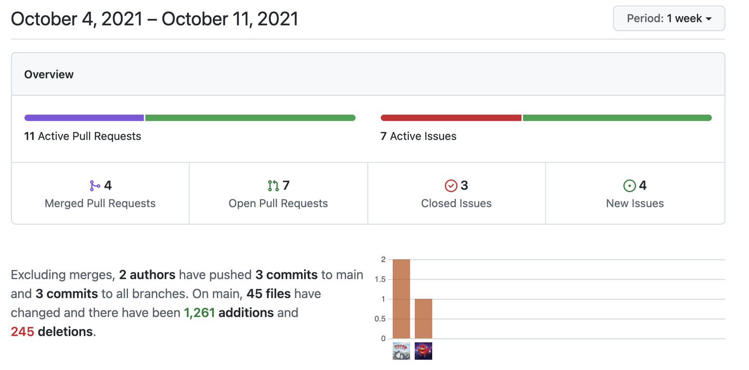Click the green new segment of issues bar
This screenshot has width=749, height=370.
click(x=617, y=118)
